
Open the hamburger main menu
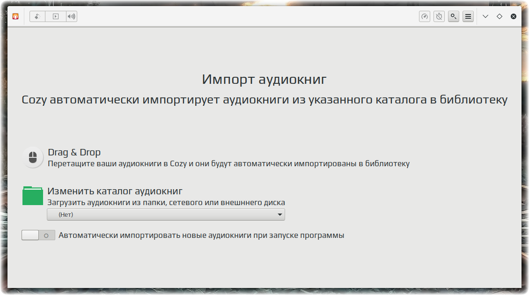(468, 16)
